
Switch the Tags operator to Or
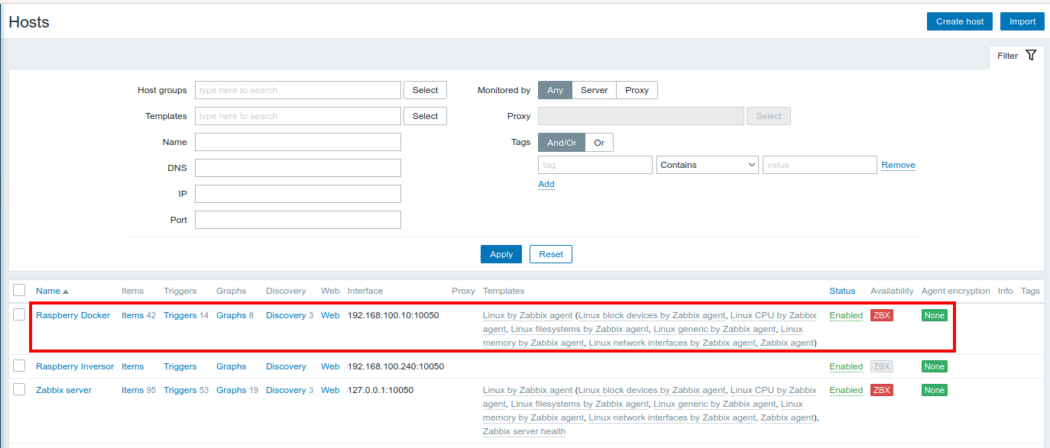(599, 142)
